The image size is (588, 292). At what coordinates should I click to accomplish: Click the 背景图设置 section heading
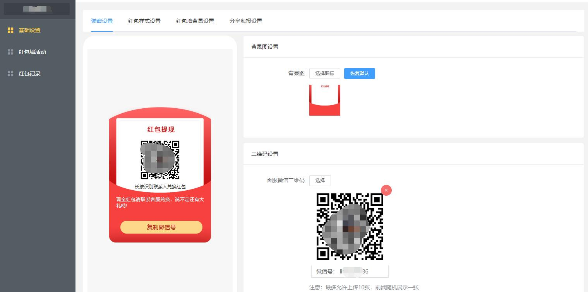click(x=265, y=47)
